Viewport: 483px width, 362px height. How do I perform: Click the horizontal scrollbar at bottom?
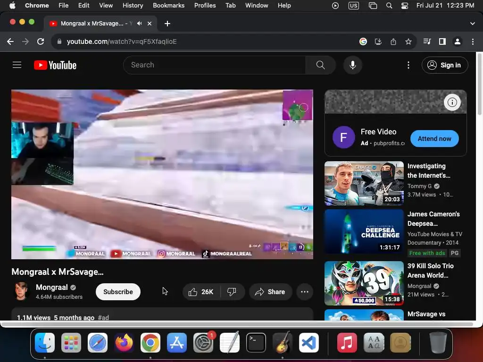(237, 324)
